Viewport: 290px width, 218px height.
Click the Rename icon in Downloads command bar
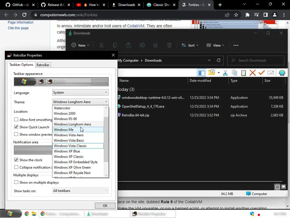point(142,45)
